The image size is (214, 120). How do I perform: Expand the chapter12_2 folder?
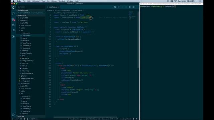(24, 20)
